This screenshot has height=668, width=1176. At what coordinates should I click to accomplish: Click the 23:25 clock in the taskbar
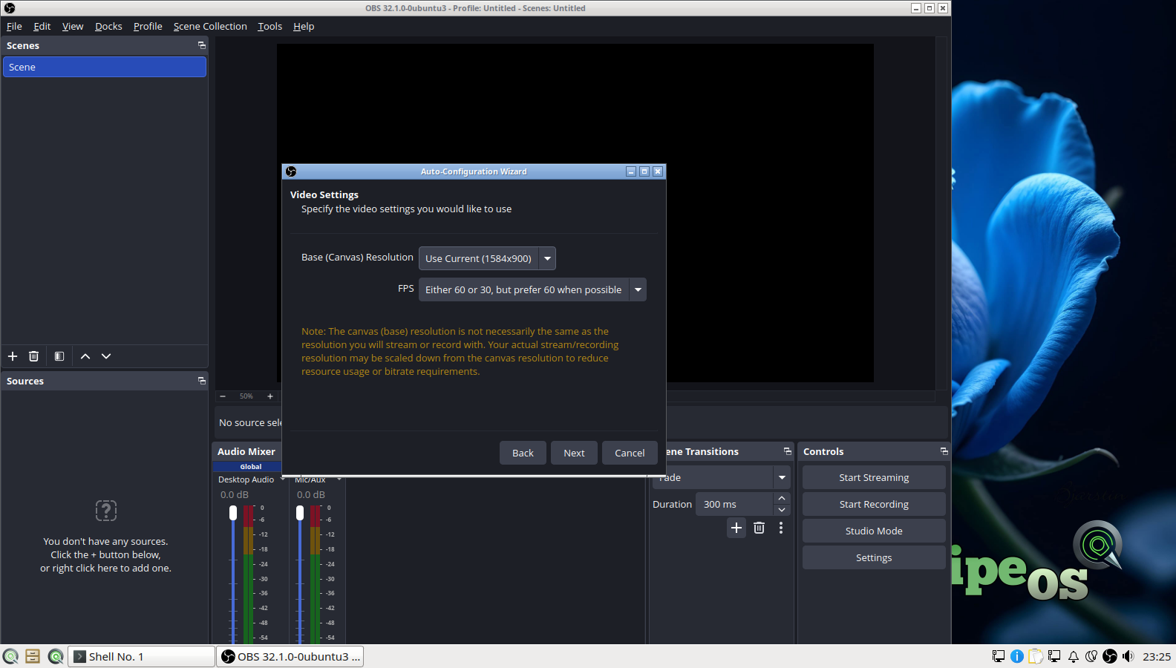(1157, 656)
